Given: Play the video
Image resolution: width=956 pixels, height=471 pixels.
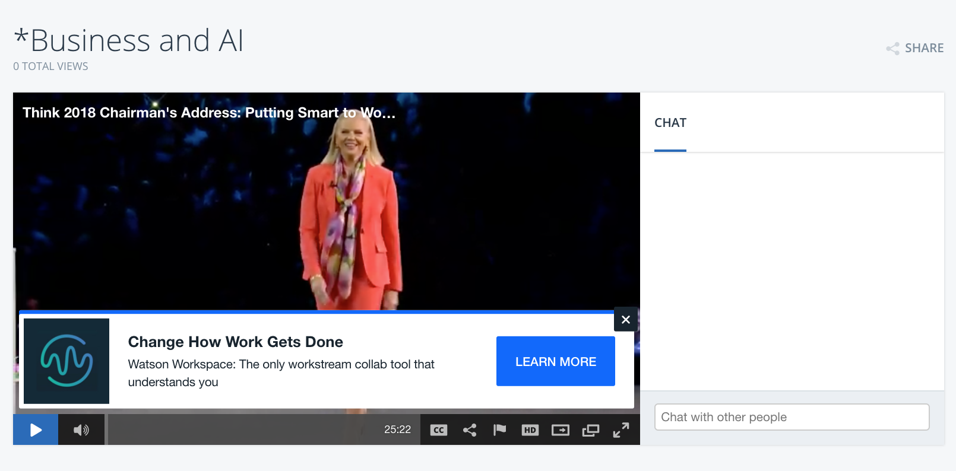Looking at the screenshot, I should (x=36, y=429).
